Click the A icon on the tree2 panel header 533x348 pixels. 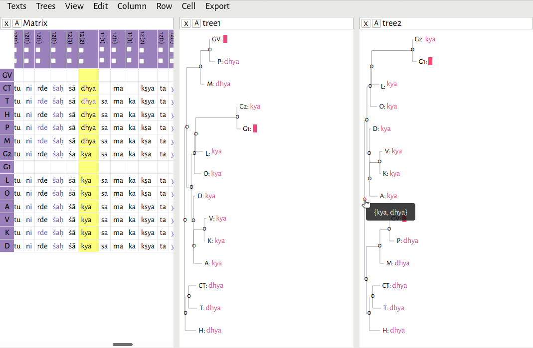tap(374, 23)
